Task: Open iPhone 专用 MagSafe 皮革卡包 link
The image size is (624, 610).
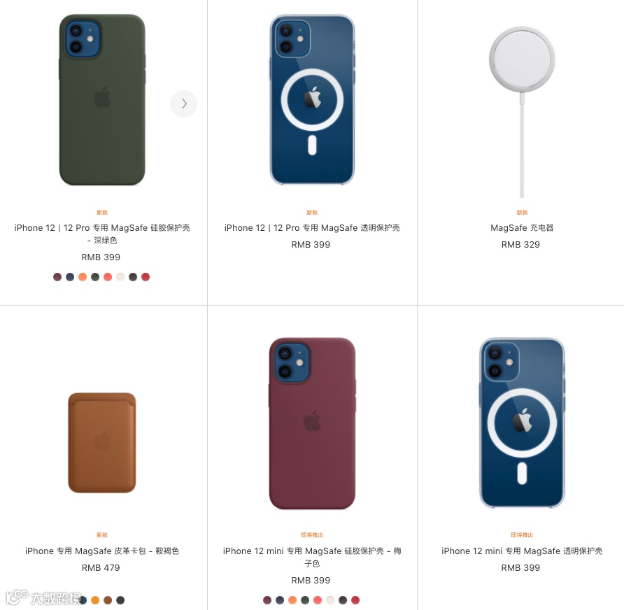Action: tap(102, 551)
